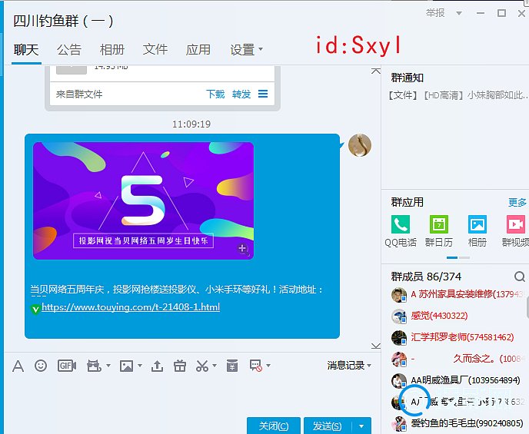Viewport: 529px width, 434px height.
Task: Open the purple anniversary image thumbnail
Action: (143, 200)
